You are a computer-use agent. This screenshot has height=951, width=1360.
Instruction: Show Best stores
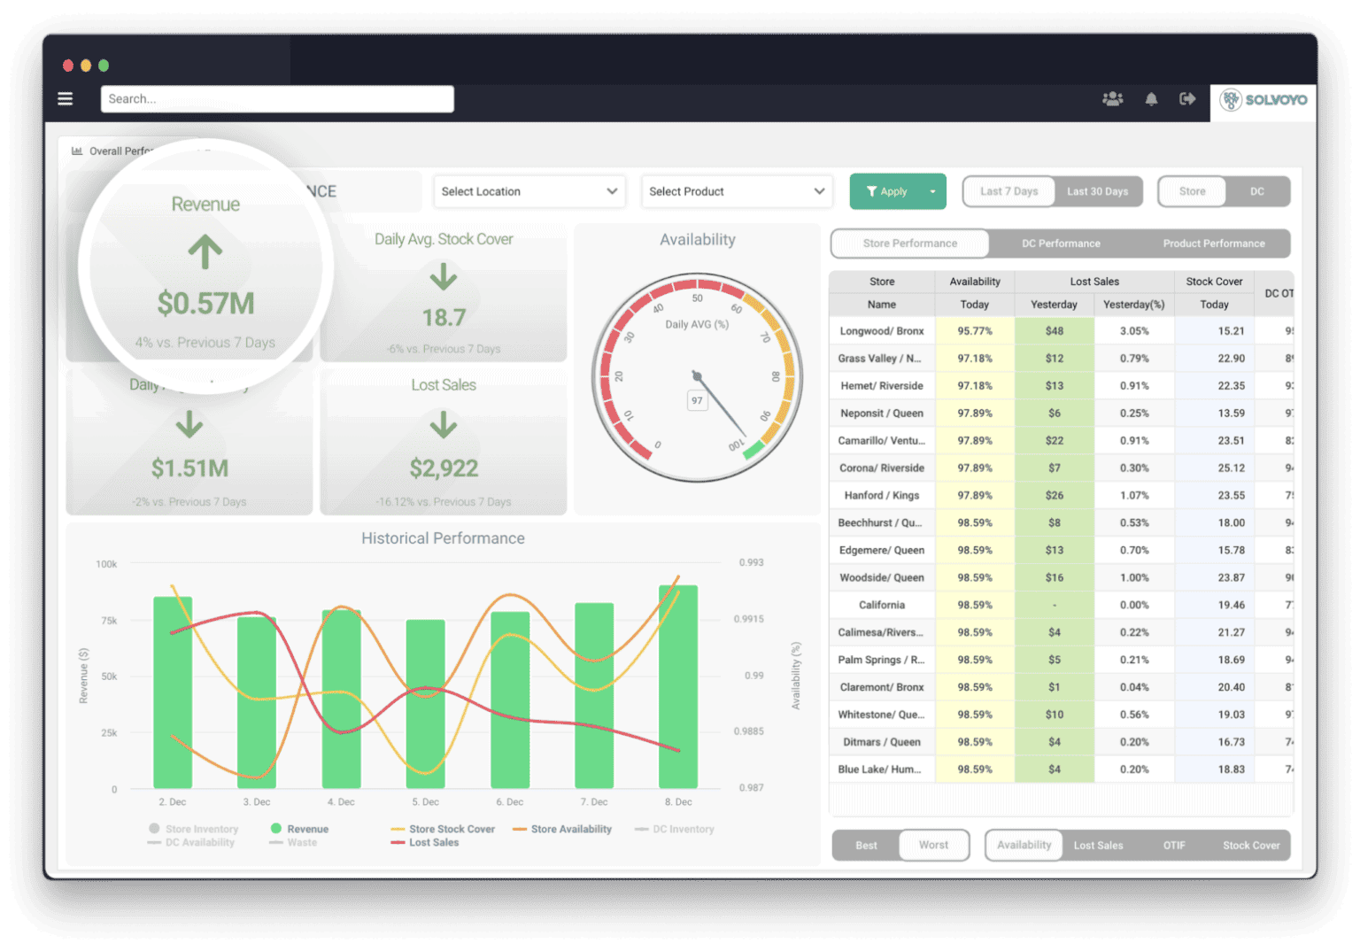tap(866, 846)
